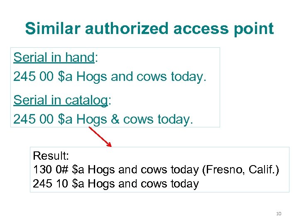Click the underlined "Serial in catalog" text
The width and height of the screenshot is (299, 224).
coord(61,100)
